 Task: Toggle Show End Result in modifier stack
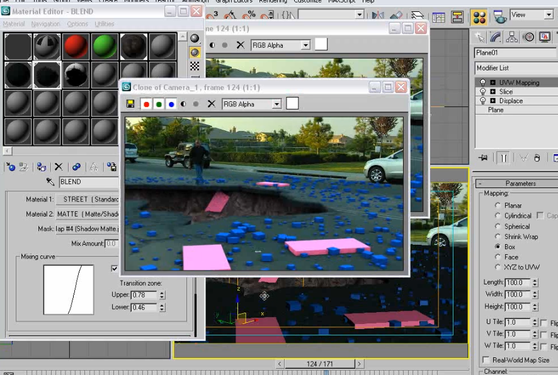coord(504,157)
